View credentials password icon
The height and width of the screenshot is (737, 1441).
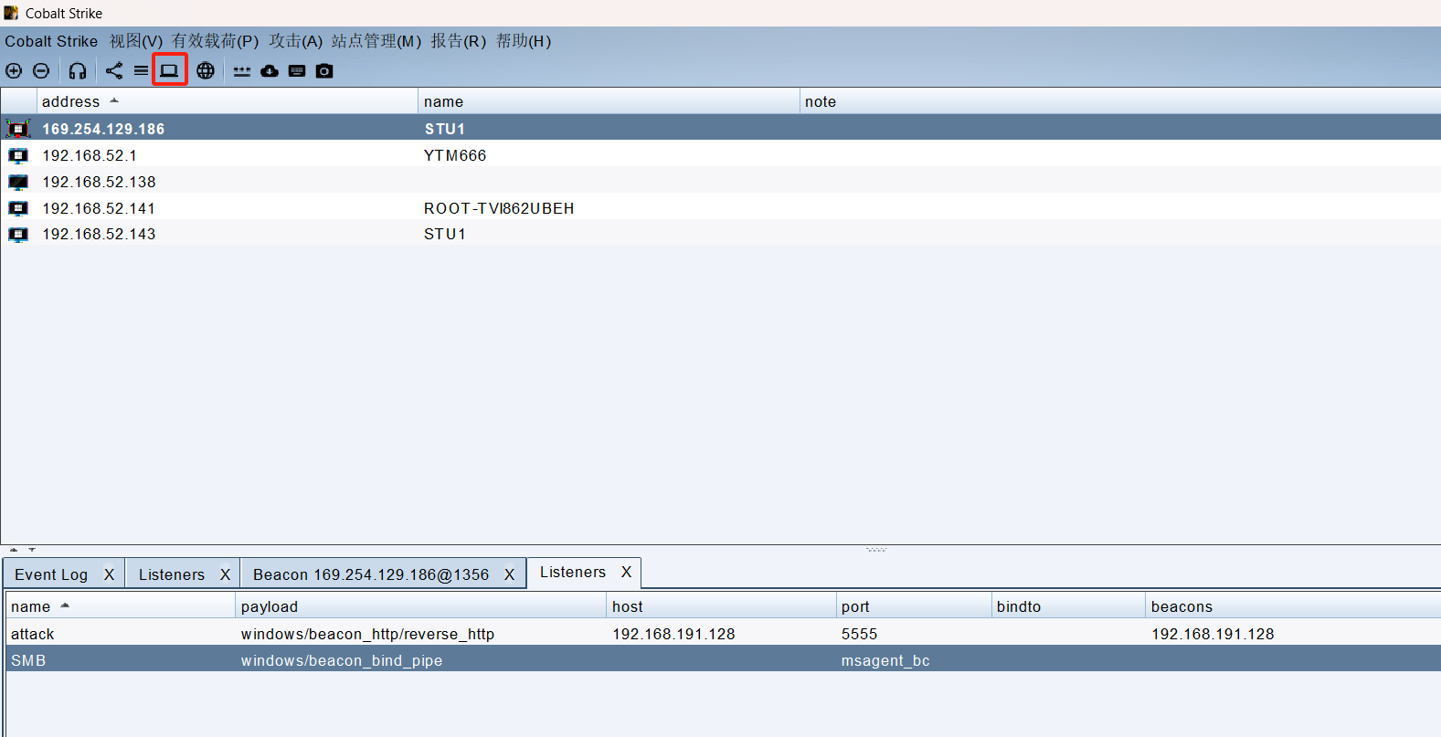pyautogui.click(x=241, y=70)
